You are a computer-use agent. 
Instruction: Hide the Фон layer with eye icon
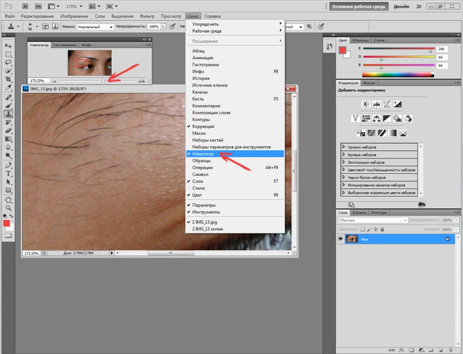click(340, 239)
